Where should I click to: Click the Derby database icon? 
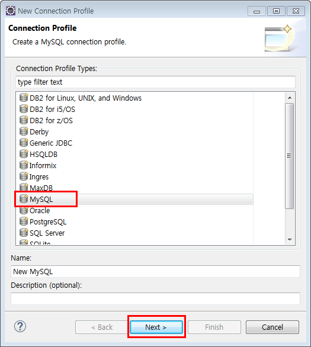(x=24, y=131)
